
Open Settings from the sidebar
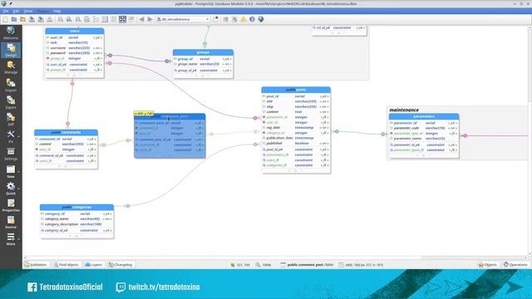pyautogui.click(x=11, y=154)
